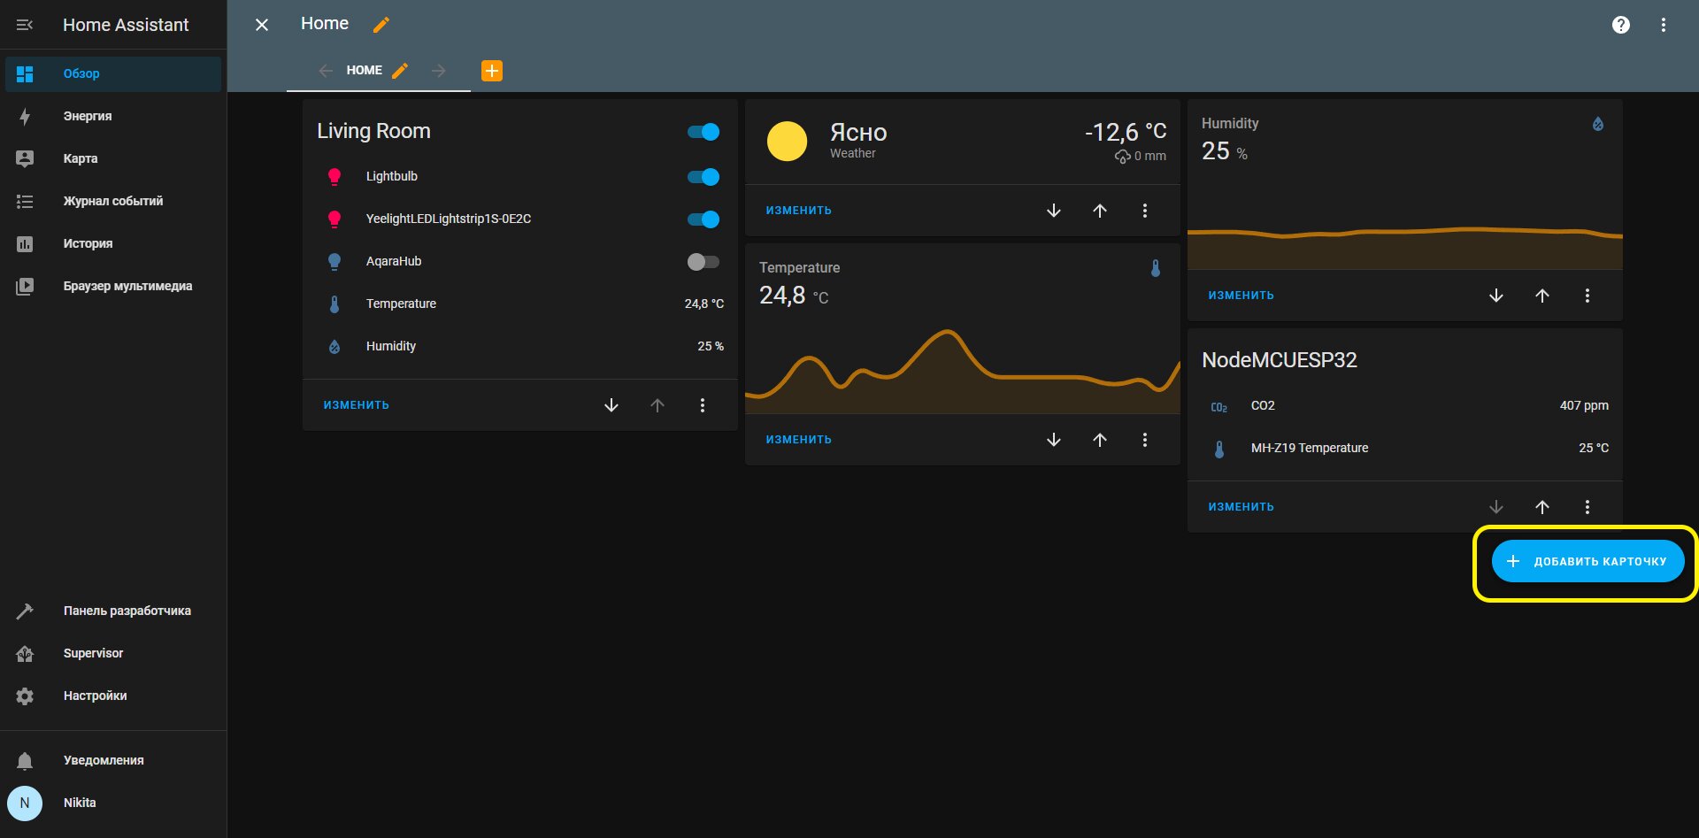Screen dimensions: 1699x838
Task: Move the weather card down with the arrow
Action: (x=1054, y=211)
